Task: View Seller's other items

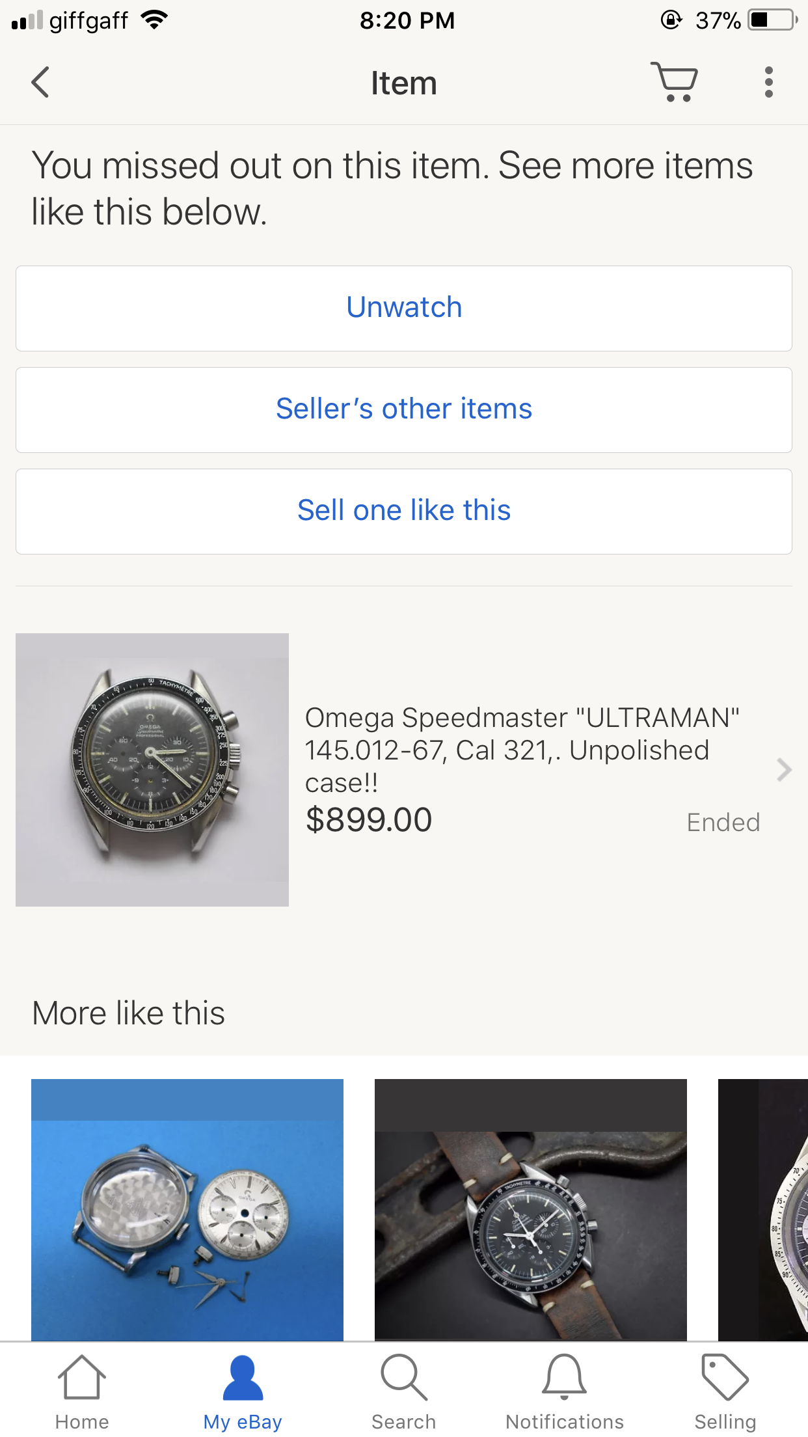Action: [x=404, y=409]
